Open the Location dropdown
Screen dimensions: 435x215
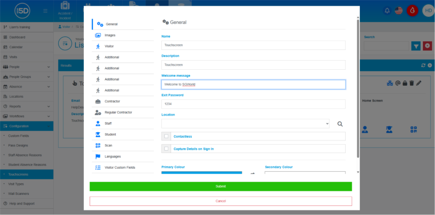(245, 124)
